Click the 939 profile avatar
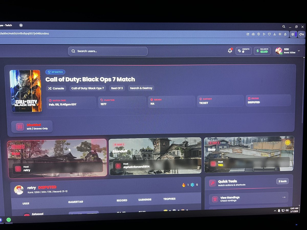The height and width of the screenshot is (230, 307). click(x=279, y=51)
